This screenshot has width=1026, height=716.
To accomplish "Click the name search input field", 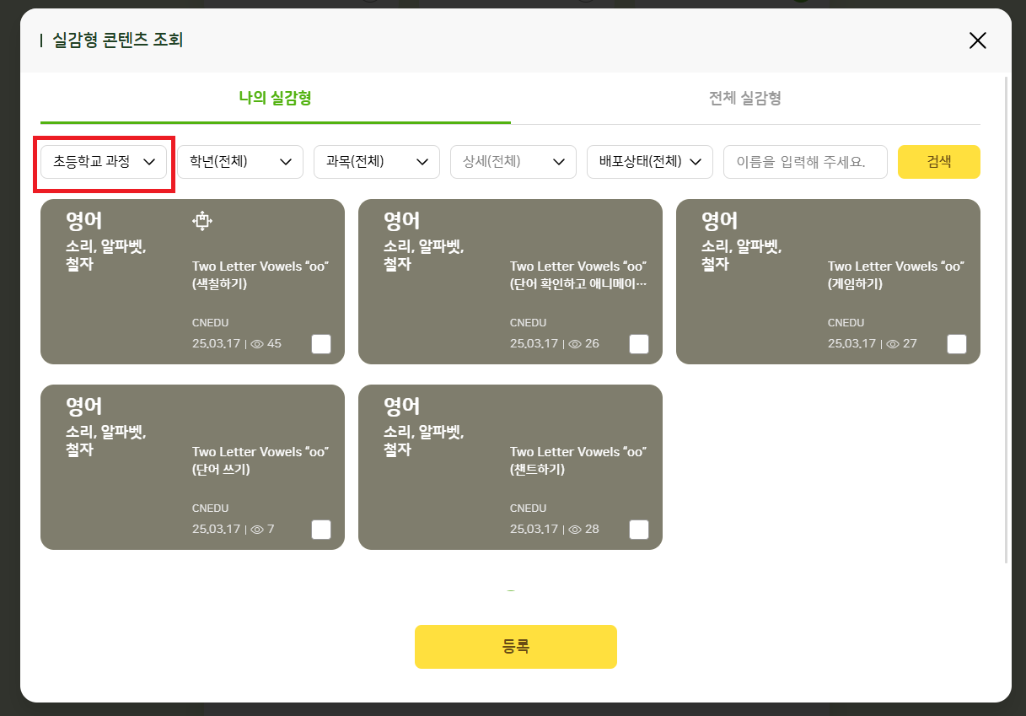I will pos(805,162).
